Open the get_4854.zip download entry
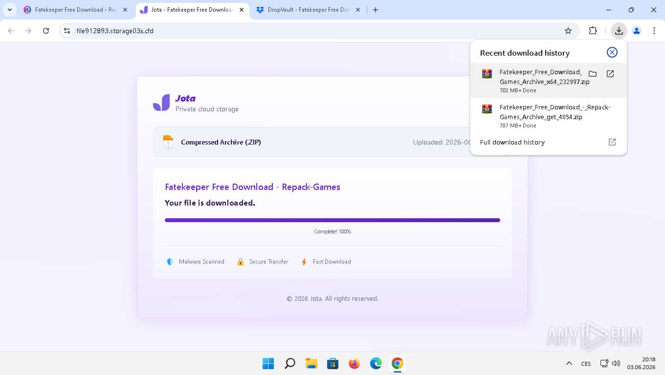665x375 pixels. [549, 116]
